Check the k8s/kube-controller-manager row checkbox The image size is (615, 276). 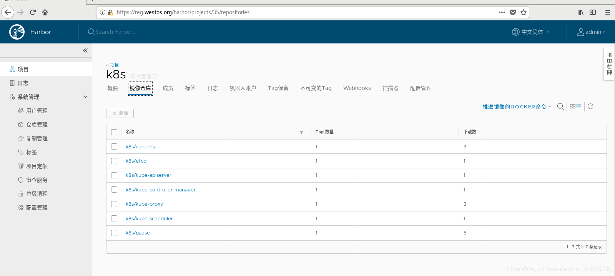[114, 190]
